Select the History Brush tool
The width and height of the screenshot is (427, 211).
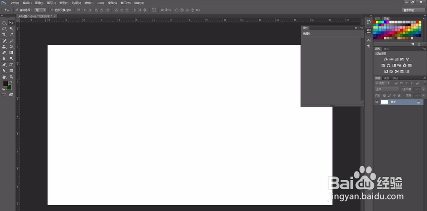[11, 47]
